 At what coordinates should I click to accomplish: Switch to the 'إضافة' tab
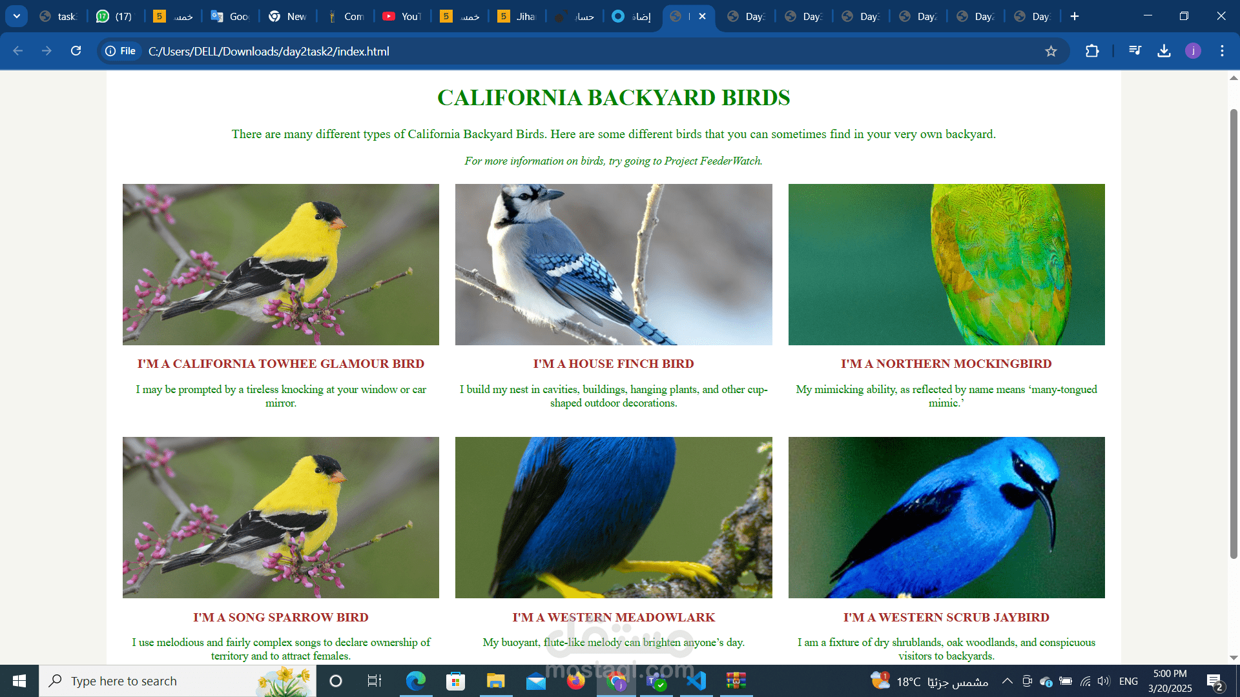[x=632, y=16]
